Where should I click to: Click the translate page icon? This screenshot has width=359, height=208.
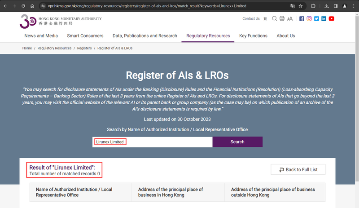(293, 6)
